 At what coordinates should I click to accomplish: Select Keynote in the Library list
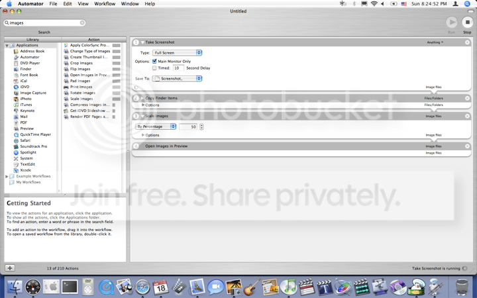coord(27,111)
